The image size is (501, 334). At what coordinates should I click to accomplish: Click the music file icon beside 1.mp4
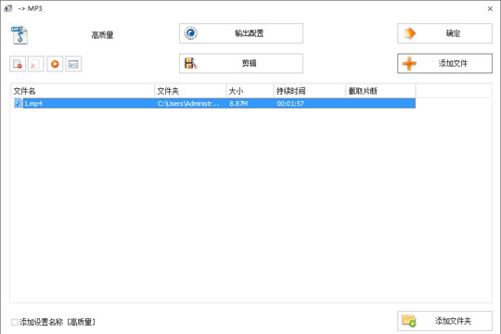[19, 103]
